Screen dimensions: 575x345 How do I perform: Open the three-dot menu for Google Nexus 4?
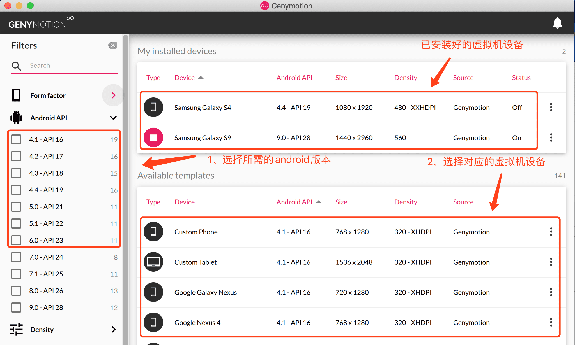pyautogui.click(x=551, y=322)
